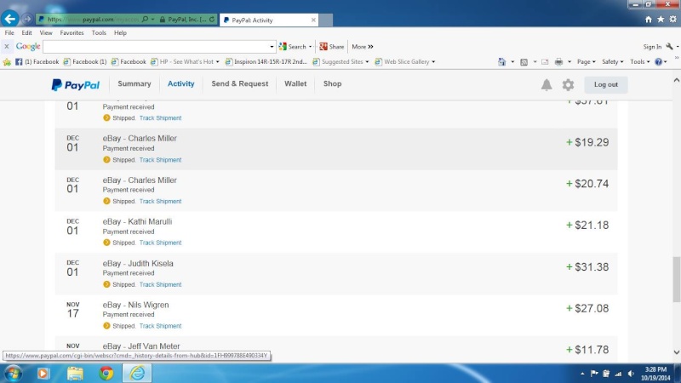Open the (1) Facebook bookmark
The height and width of the screenshot is (383, 681).
click(37, 61)
